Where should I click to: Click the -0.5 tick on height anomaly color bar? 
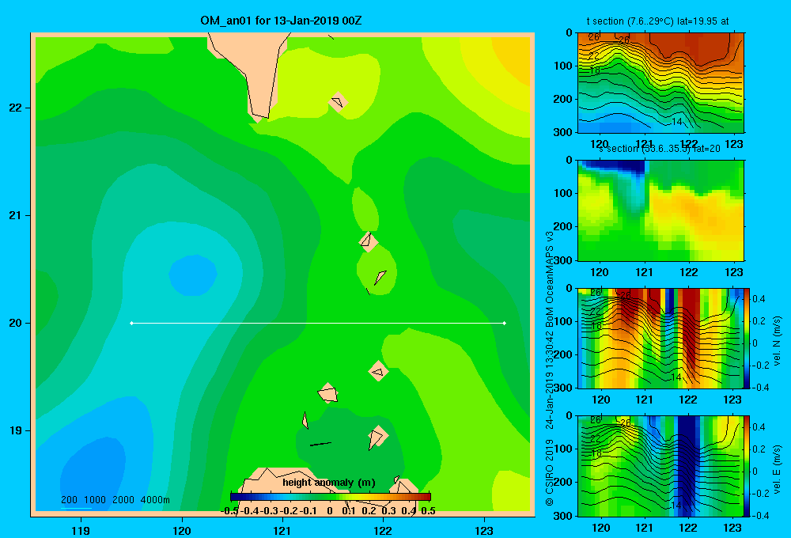pyautogui.click(x=229, y=511)
